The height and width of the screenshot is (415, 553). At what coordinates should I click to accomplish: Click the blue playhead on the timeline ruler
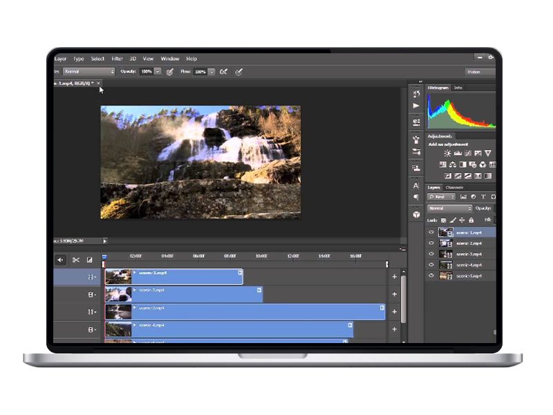[104, 257]
